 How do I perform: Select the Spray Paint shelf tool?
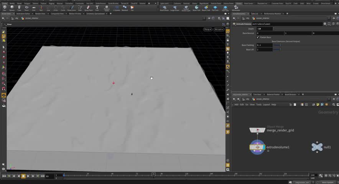[89, 8]
